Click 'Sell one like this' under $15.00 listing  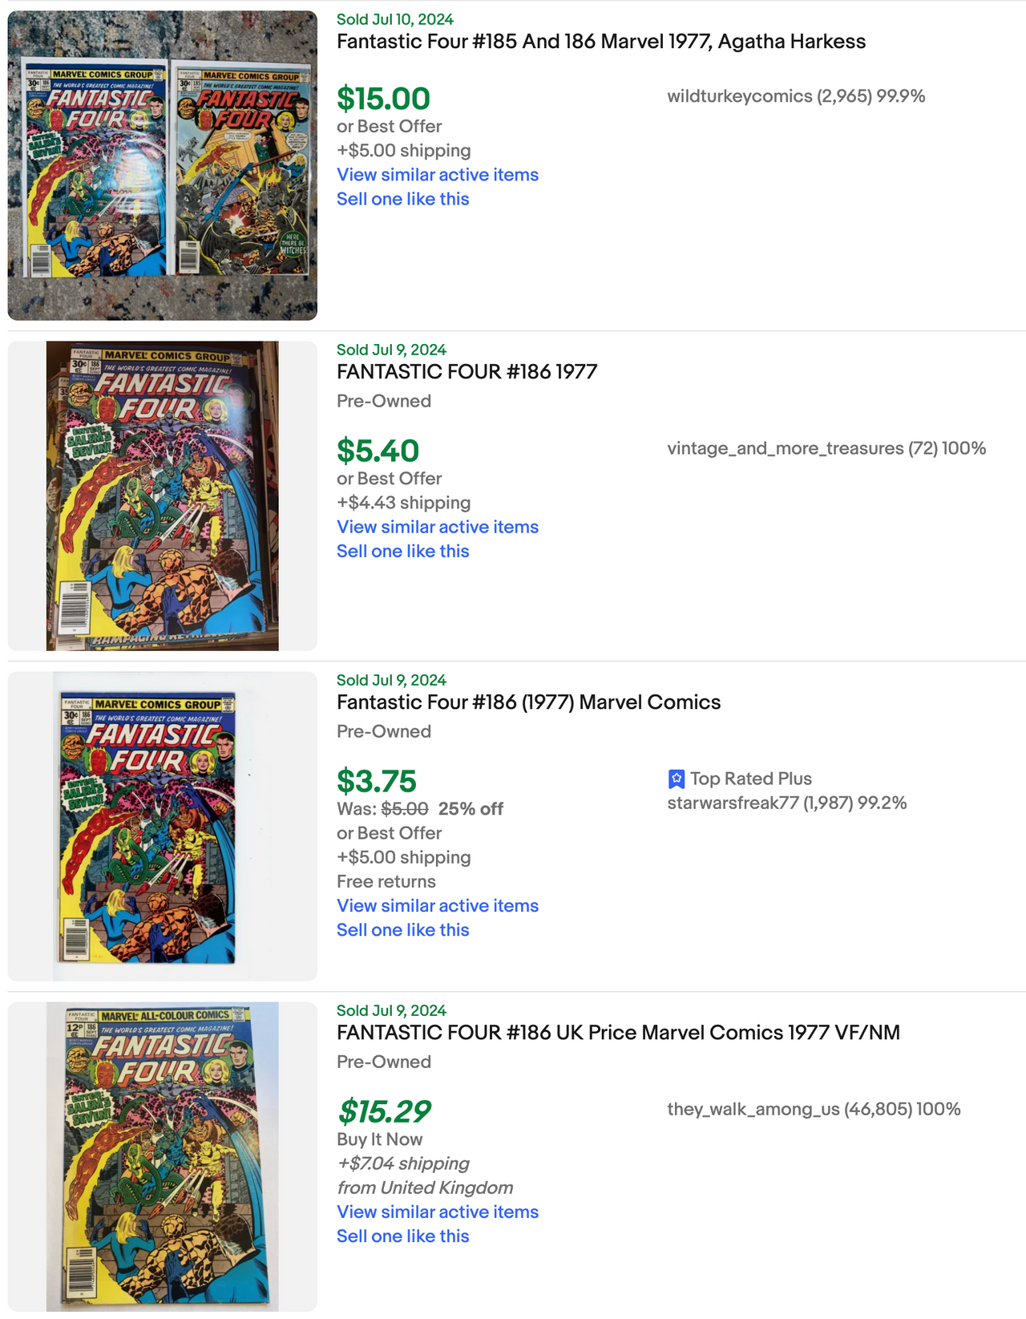tap(402, 199)
